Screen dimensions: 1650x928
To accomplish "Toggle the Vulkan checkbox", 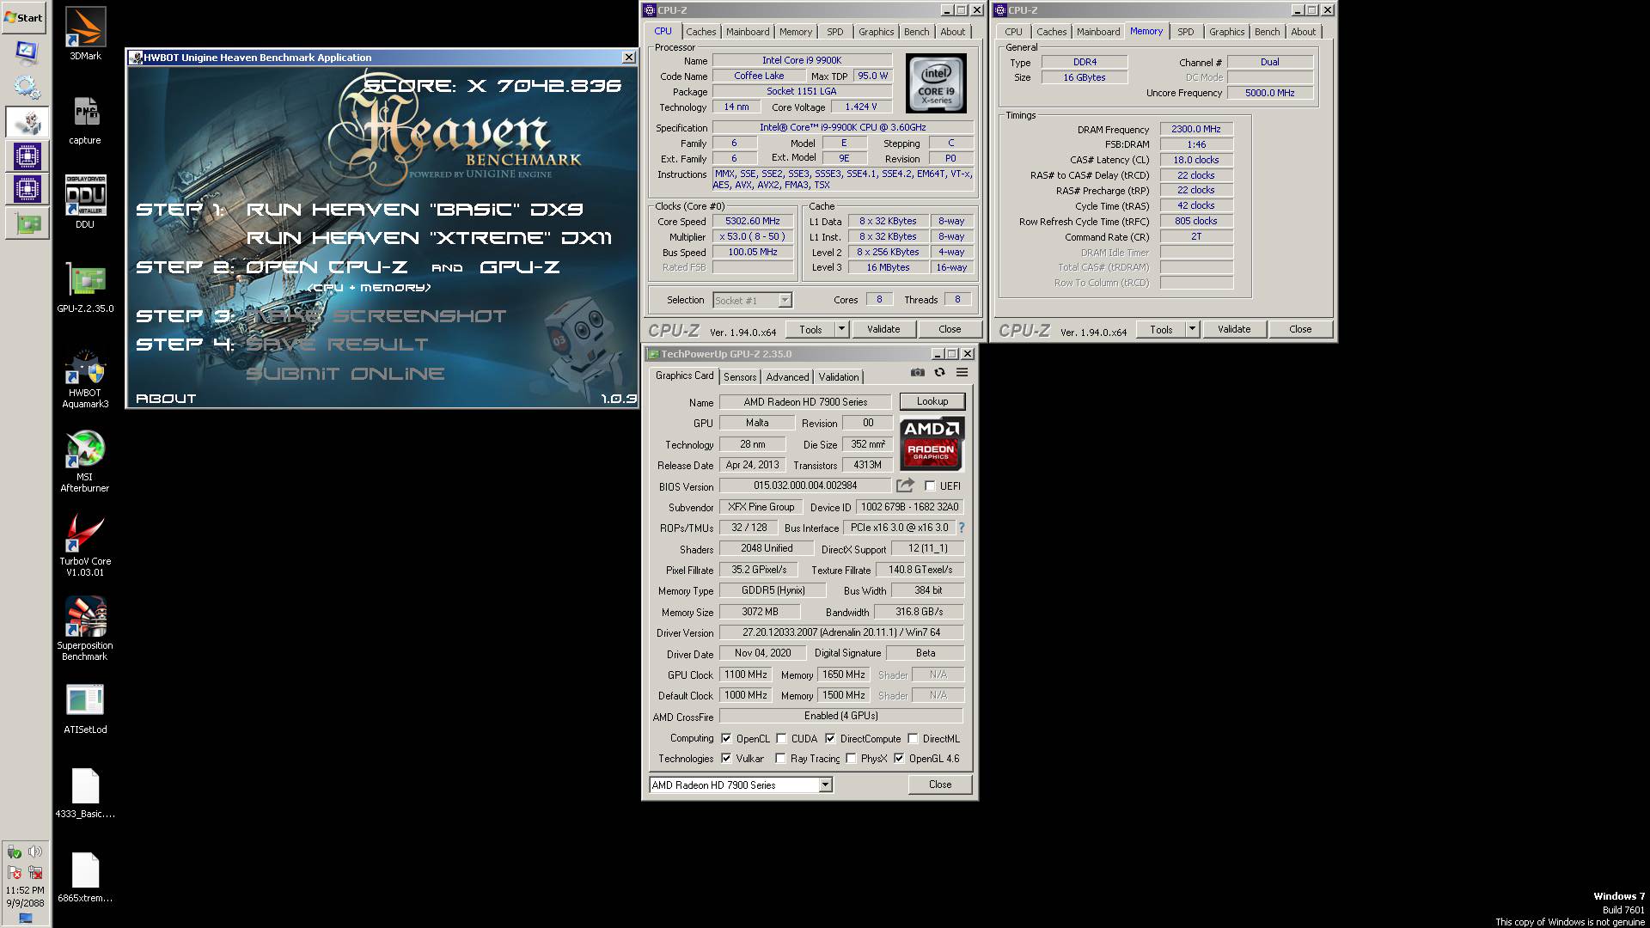I will [726, 758].
